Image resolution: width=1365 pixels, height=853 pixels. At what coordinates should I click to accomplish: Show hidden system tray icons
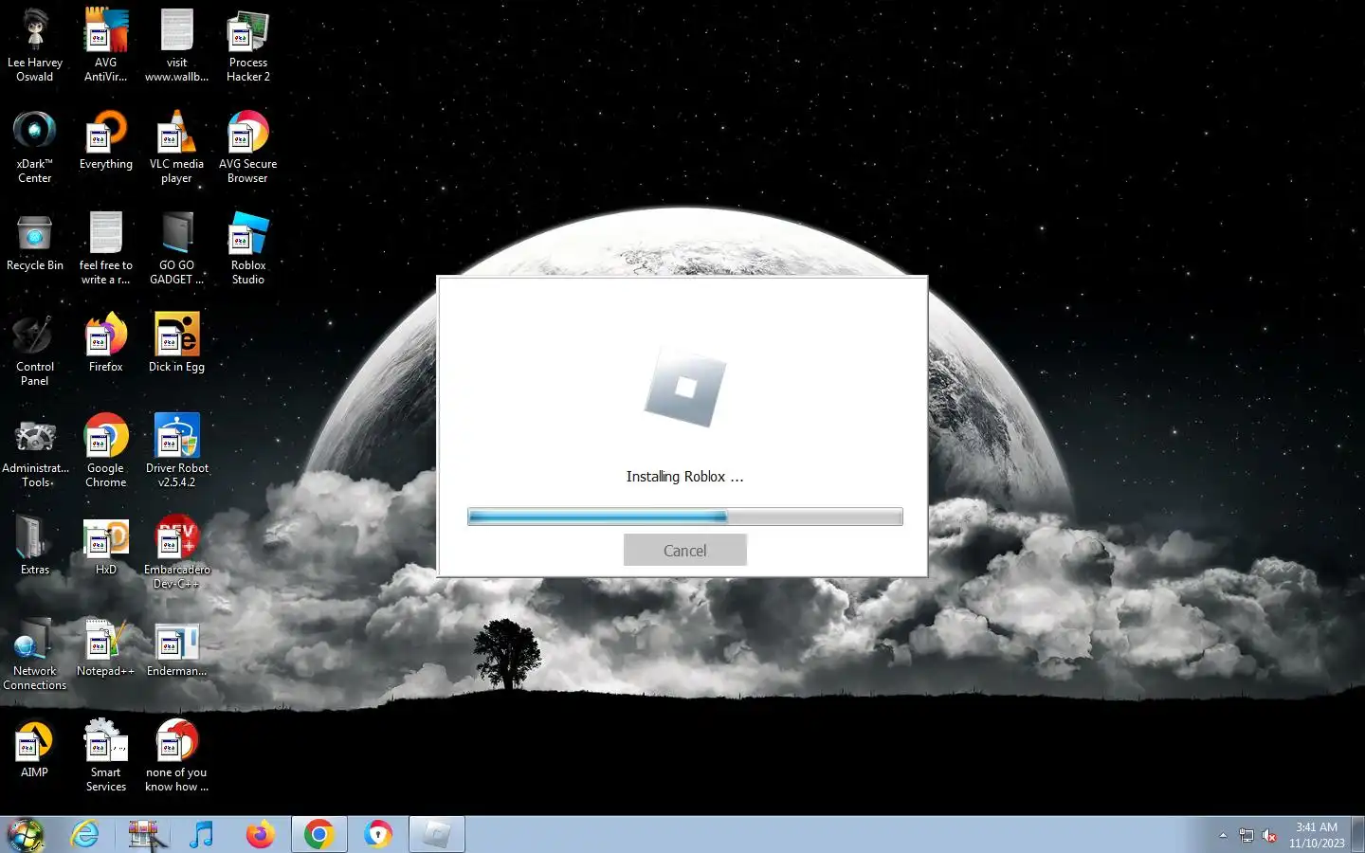point(1223,835)
